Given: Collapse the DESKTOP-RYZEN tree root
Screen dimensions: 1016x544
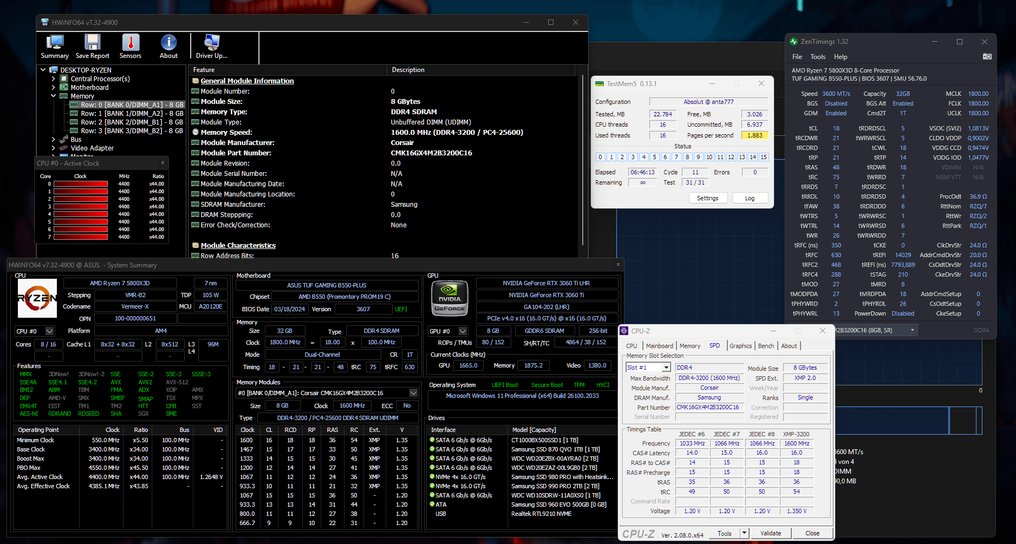Looking at the screenshot, I should pos(43,70).
